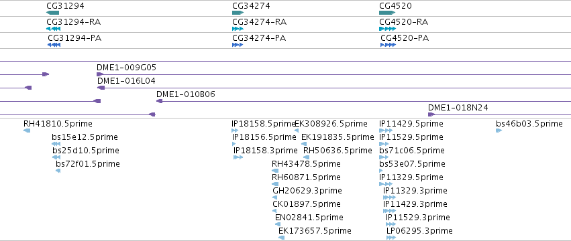Select the CG4520 gene arrow glyph
This screenshot has height=241, width=571.
click(x=387, y=13)
